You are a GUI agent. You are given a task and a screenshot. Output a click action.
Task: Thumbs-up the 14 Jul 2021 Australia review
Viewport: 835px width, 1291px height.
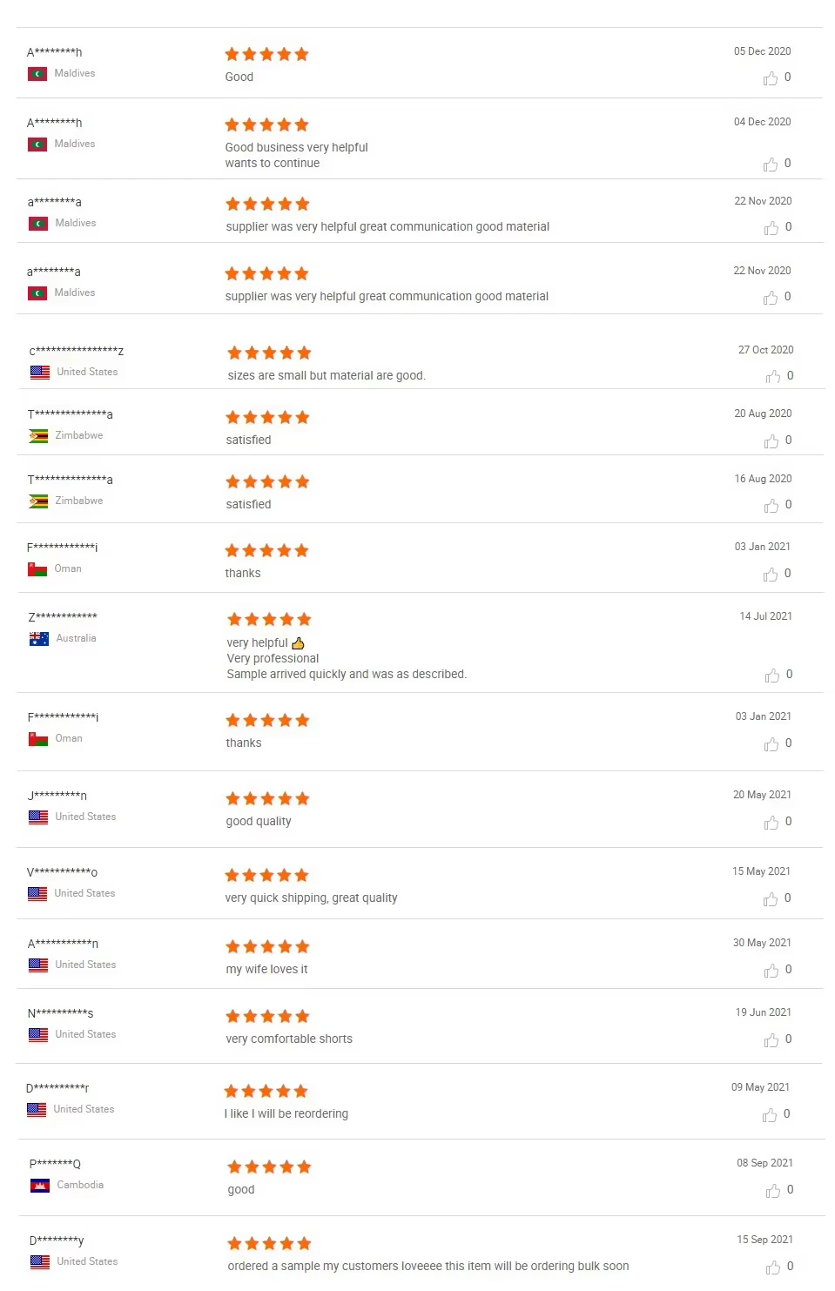pyautogui.click(x=771, y=676)
